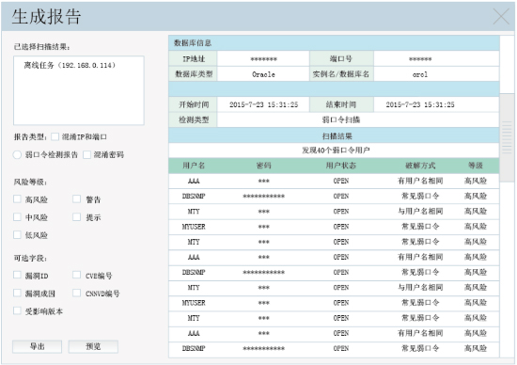Tick the 混淆密码 checkbox

86,154
